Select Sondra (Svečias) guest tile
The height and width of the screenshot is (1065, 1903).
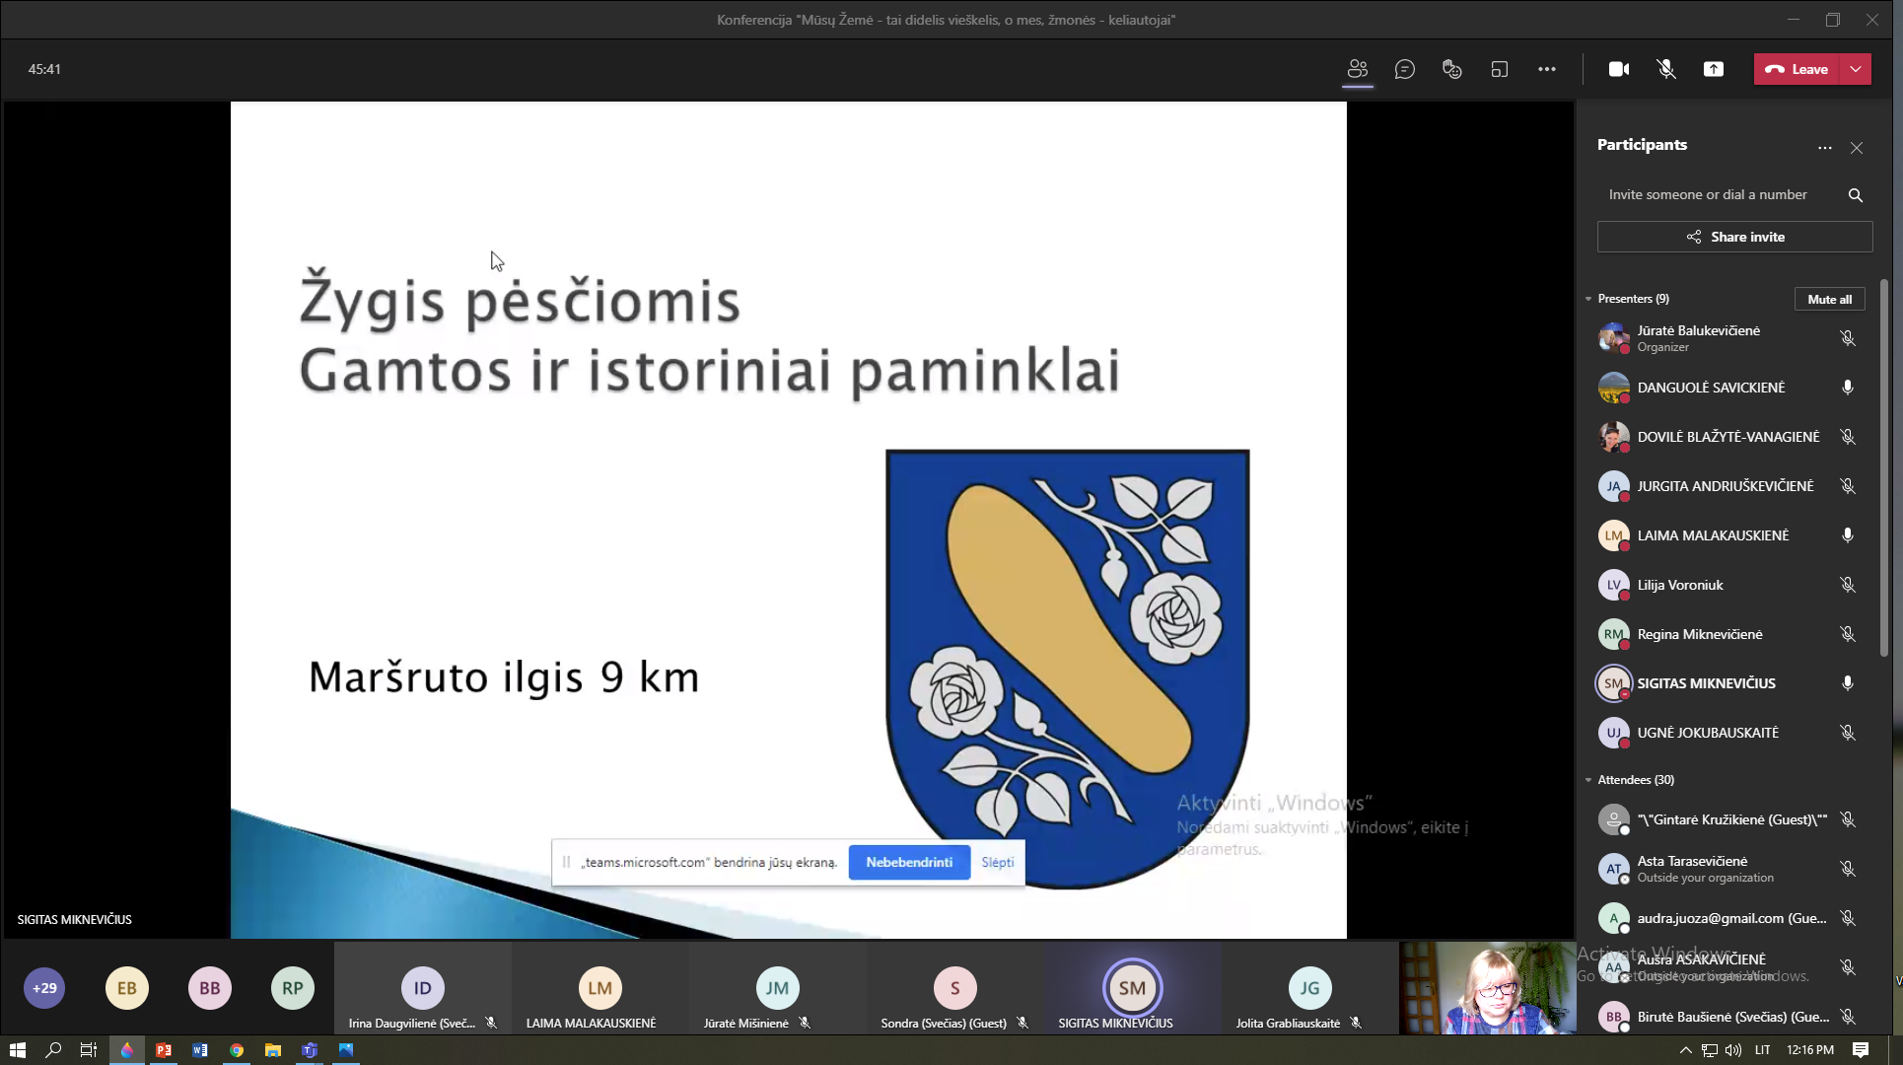(x=955, y=988)
